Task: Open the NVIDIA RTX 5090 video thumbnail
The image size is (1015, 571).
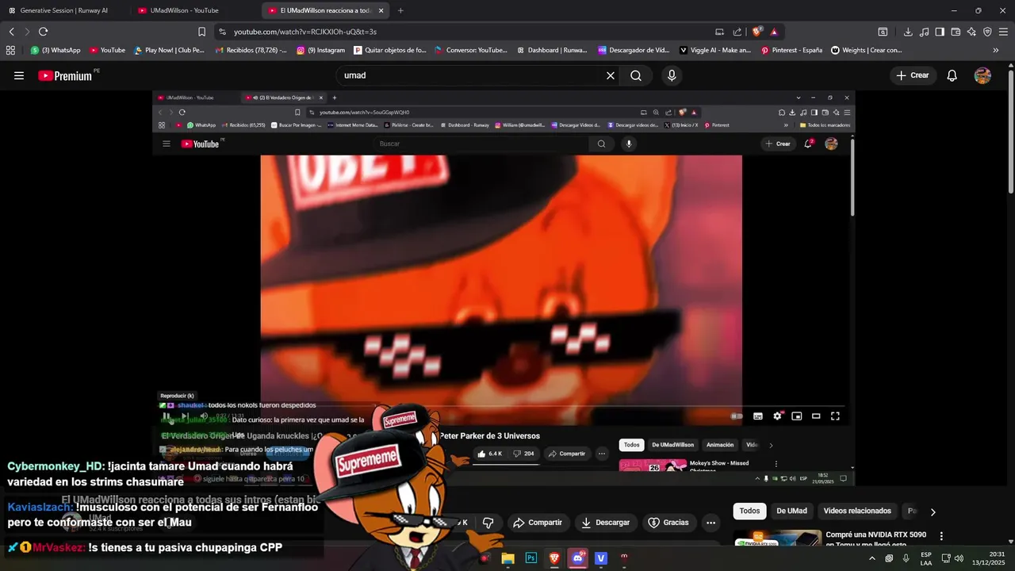Action: tap(777, 538)
